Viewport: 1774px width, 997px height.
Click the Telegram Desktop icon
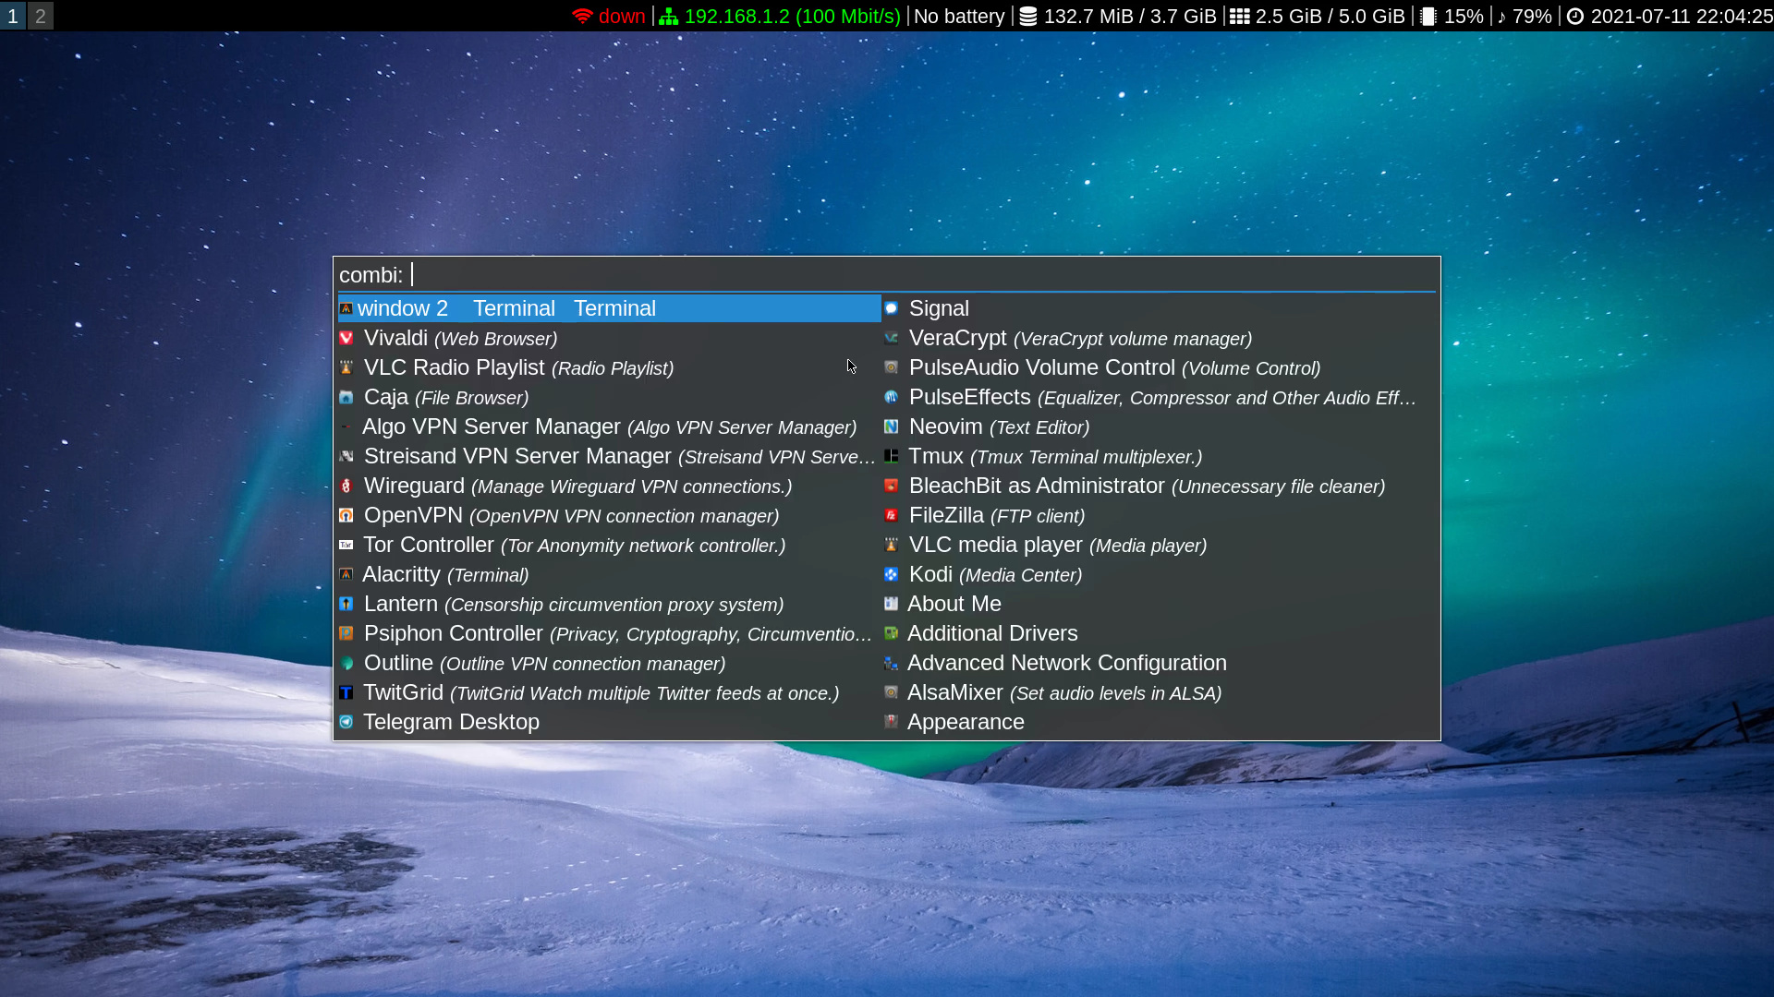(346, 722)
